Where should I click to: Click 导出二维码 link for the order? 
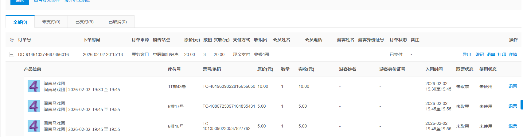click(473, 54)
